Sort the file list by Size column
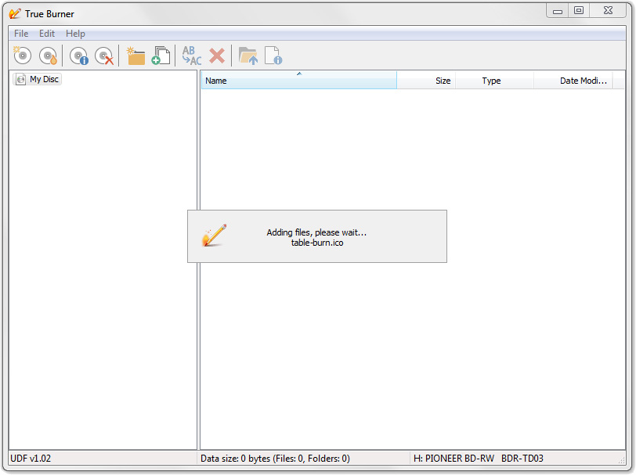The height and width of the screenshot is (475, 636). pyautogui.click(x=426, y=81)
